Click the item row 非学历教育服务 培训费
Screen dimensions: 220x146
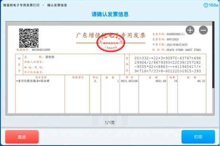click(x=33, y=81)
